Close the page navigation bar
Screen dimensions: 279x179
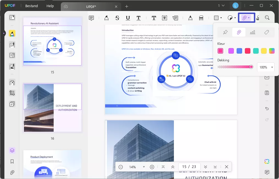point(226,167)
